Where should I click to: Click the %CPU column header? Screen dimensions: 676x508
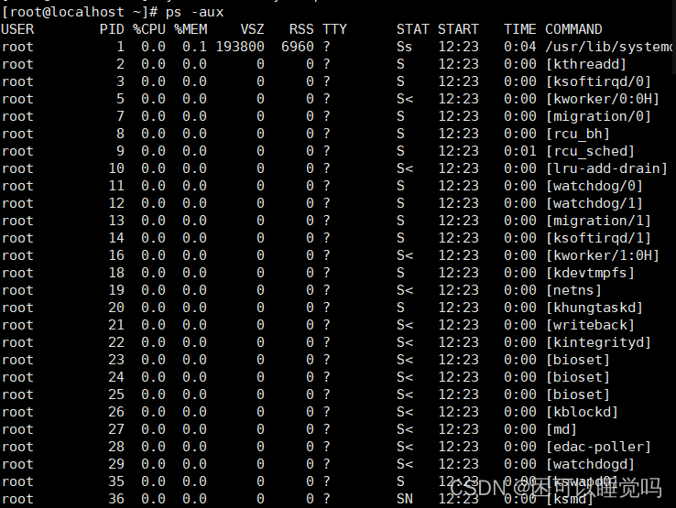click(149, 29)
